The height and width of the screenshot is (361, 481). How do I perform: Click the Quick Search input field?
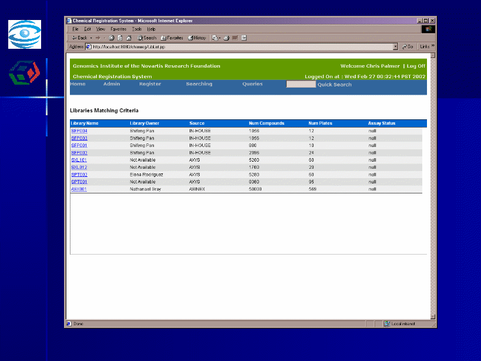[301, 84]
